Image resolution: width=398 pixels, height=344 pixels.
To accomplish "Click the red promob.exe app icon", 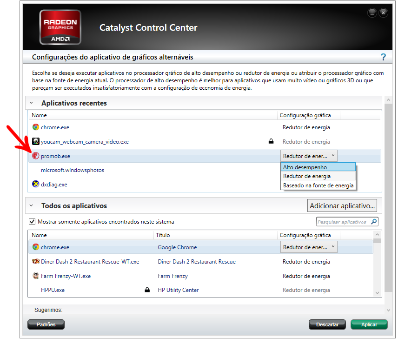I will [x=35, y=156].
